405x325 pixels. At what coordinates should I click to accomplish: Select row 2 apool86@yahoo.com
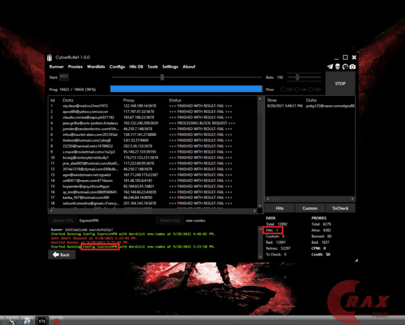(154, 112)
